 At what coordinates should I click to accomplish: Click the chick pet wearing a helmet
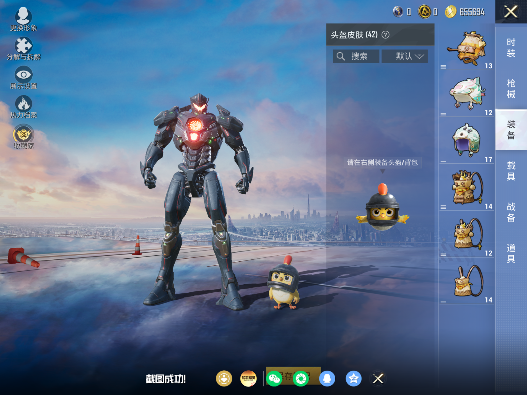tap(284, 283)
